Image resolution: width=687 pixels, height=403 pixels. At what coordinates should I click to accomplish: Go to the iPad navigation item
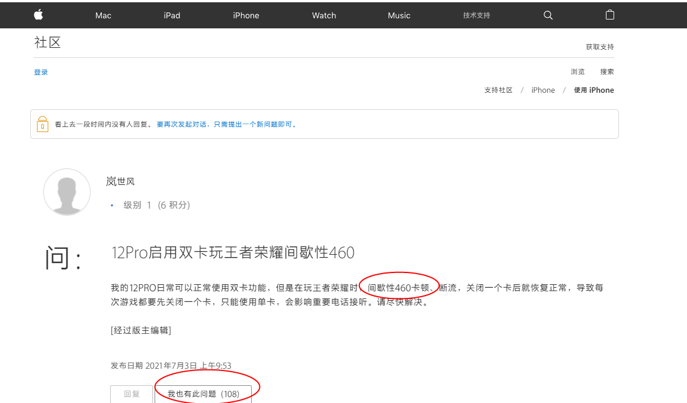tap(172, 15)
